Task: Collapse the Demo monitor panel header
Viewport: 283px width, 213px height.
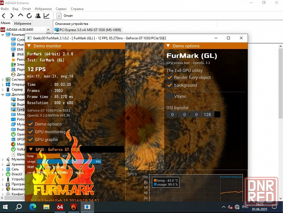Action: coord(29,46)
